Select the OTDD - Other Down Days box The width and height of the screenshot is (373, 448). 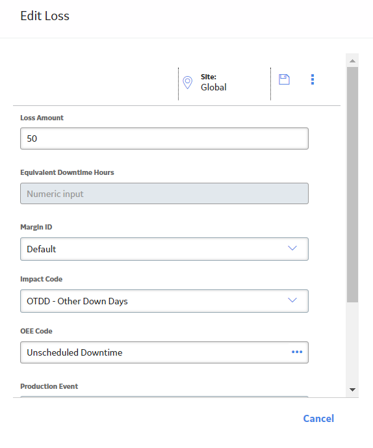click(x=164, y=301)
